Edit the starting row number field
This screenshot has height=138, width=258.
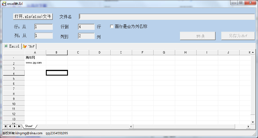tap(44, 27)
